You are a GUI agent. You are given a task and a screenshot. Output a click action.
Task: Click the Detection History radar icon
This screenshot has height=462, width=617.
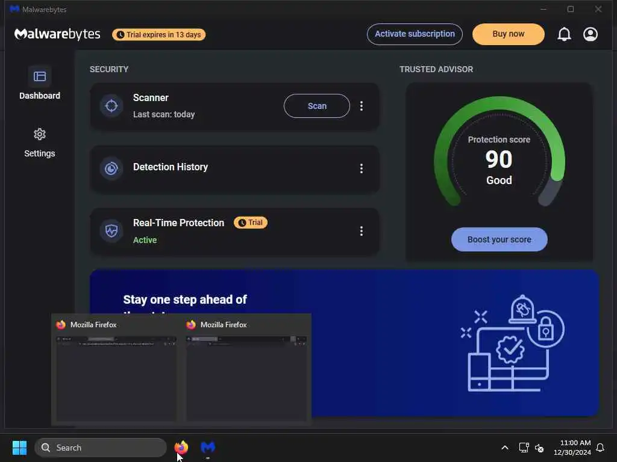click(111, 168)
